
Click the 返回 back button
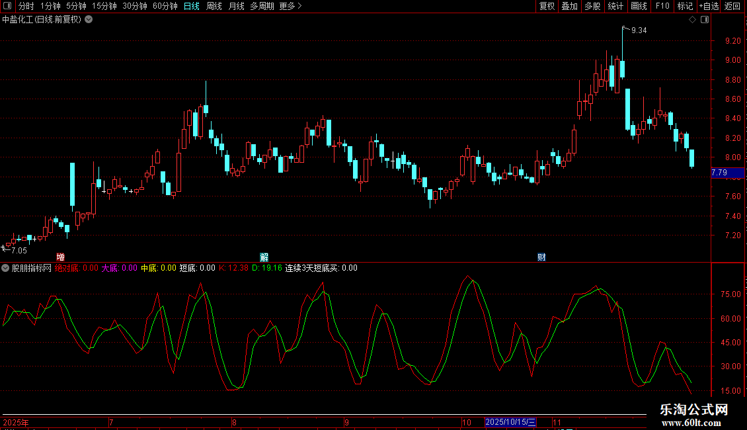[732, 6]
